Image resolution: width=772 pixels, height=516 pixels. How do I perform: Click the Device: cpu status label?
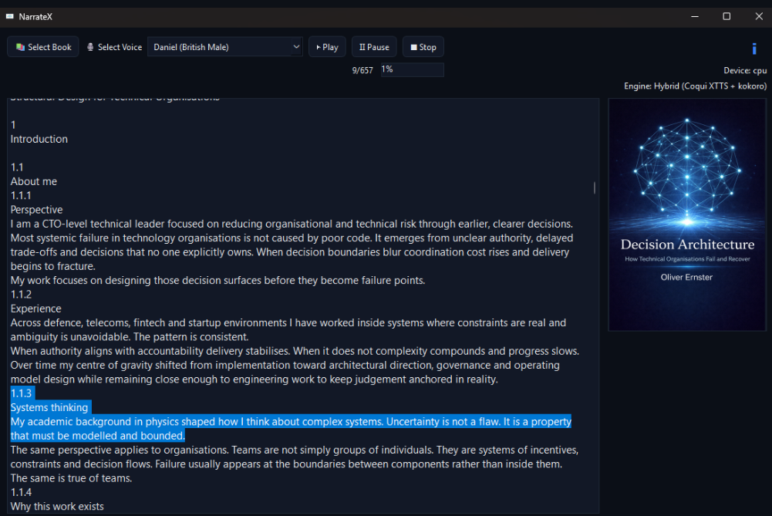click(x=744, y=71)
